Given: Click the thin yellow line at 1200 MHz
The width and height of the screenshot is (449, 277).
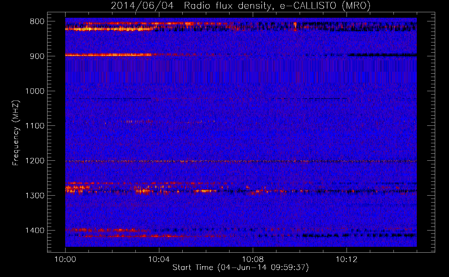Looking at the screenshot, I should coord(241,161).
